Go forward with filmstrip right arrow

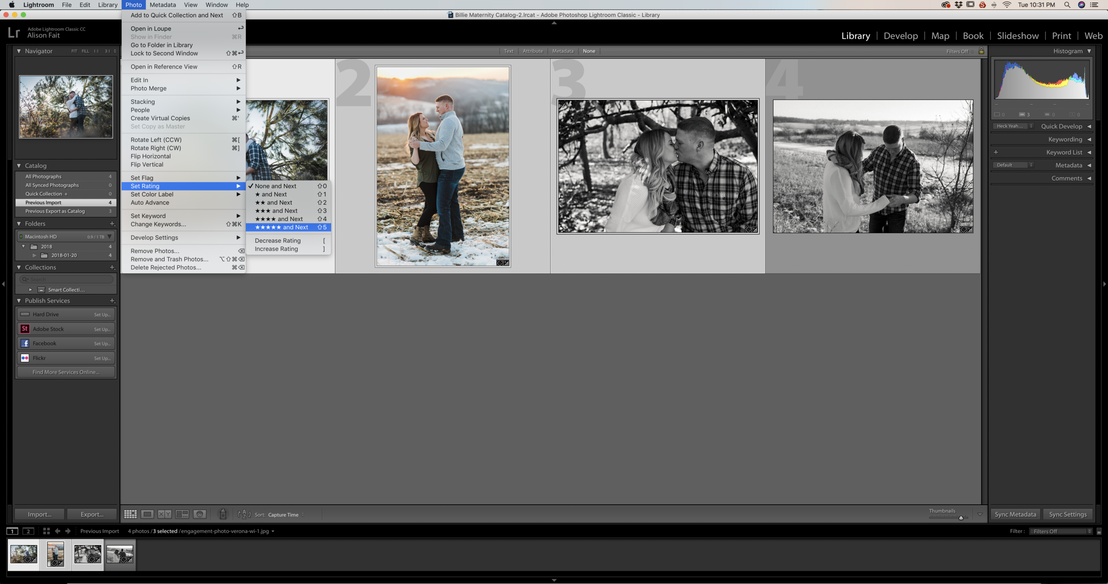point(68,531)
